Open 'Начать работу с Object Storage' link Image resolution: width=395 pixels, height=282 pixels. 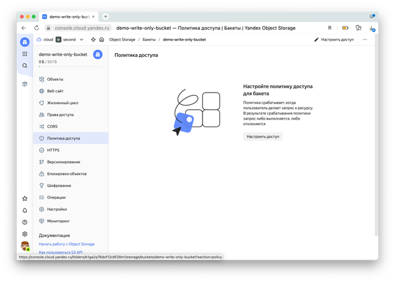[x=67, y=244]
